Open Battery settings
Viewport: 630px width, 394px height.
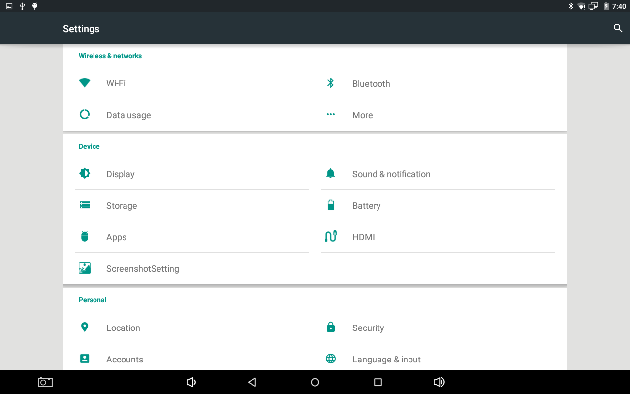pyautogui.click(x=366, y=206)
